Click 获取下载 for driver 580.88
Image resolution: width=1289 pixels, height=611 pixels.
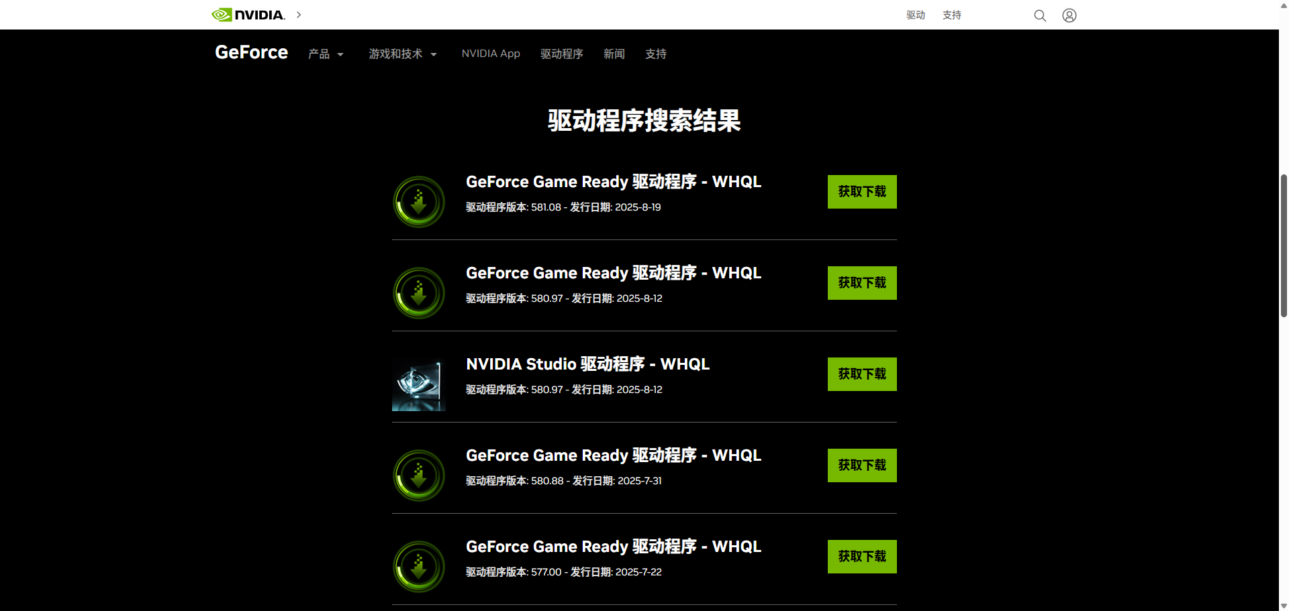tap(862, 465)
